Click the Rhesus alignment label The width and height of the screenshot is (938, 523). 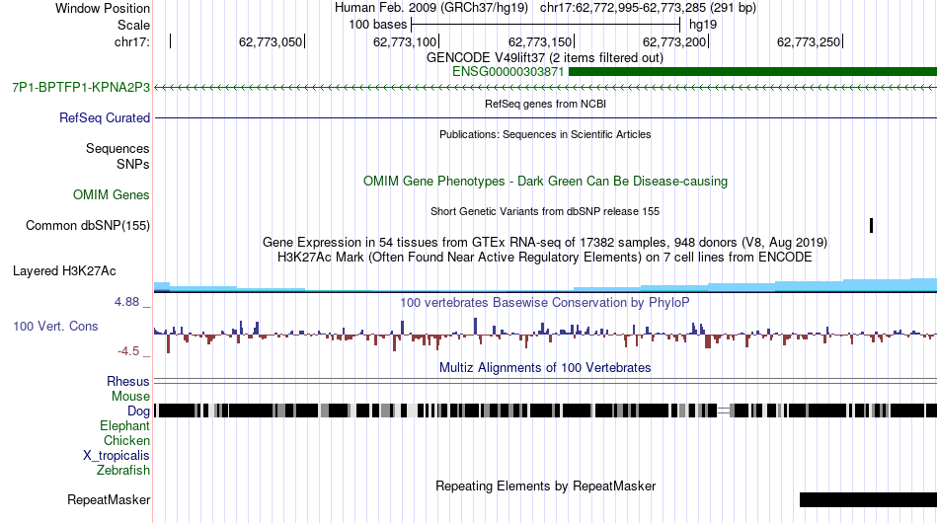pyautogui.click(x=128, y=381)
